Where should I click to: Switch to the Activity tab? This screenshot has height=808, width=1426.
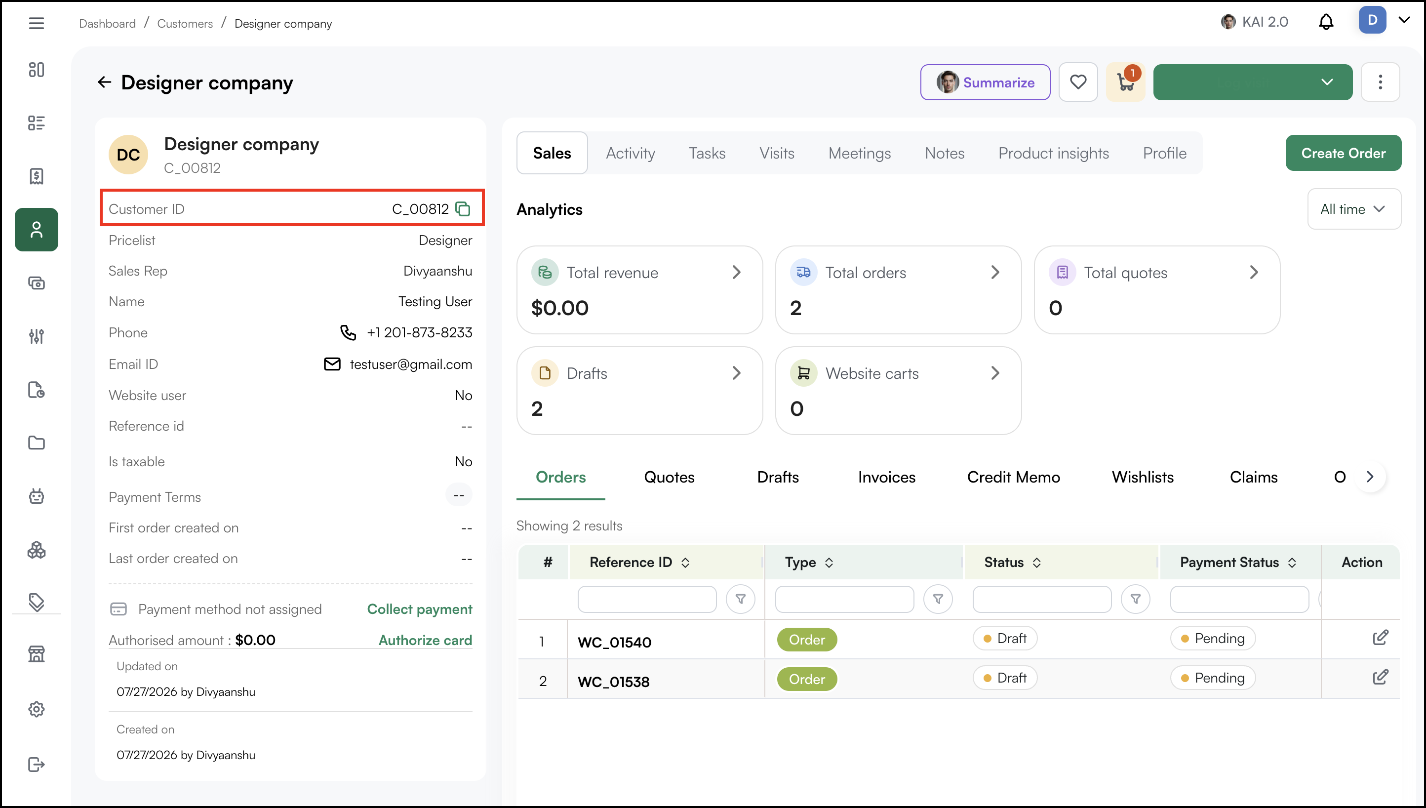coord(630,153)
